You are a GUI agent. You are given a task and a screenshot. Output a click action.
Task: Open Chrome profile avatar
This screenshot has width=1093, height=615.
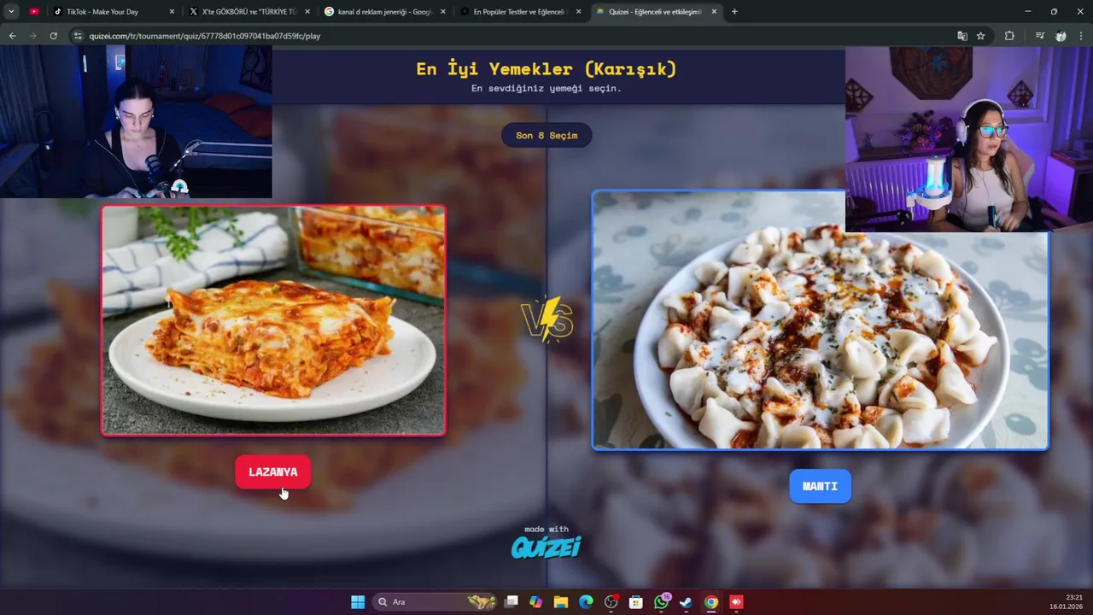coord(1061,36)
